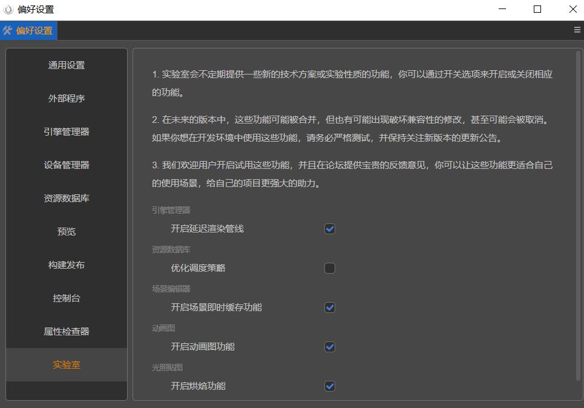Image resolution: width=584 pixels, height=408 pixels.
Task: Disable 开启延迟渲染管线
Action: click(x=330, y=229)
